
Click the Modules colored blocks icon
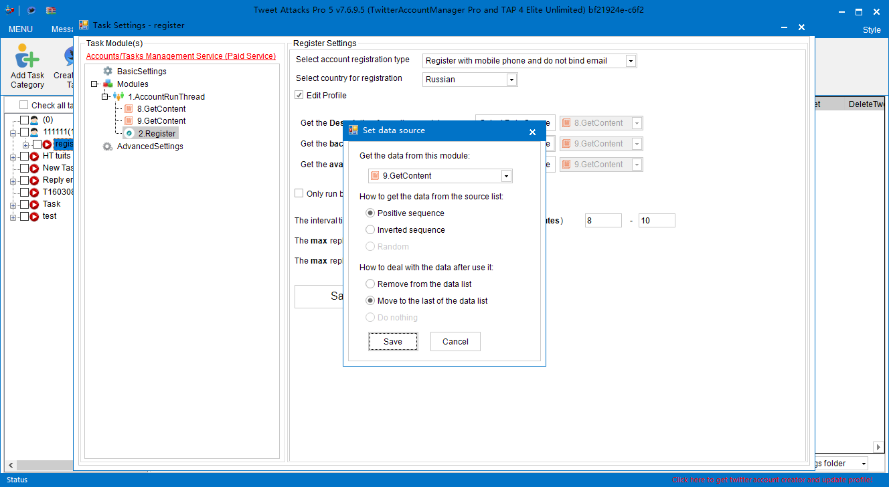108,84
